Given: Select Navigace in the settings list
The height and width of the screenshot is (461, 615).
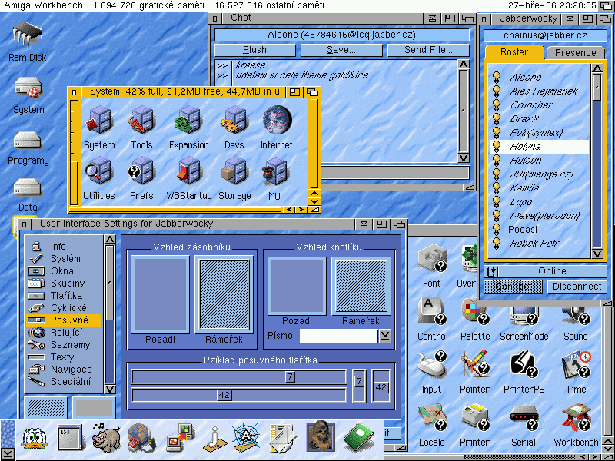Looking at the screenshot, I should pos(64,370).
